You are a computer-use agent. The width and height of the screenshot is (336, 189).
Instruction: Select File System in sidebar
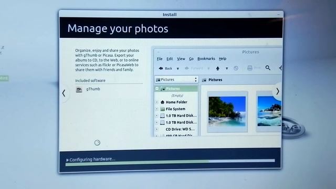(175, 109)
